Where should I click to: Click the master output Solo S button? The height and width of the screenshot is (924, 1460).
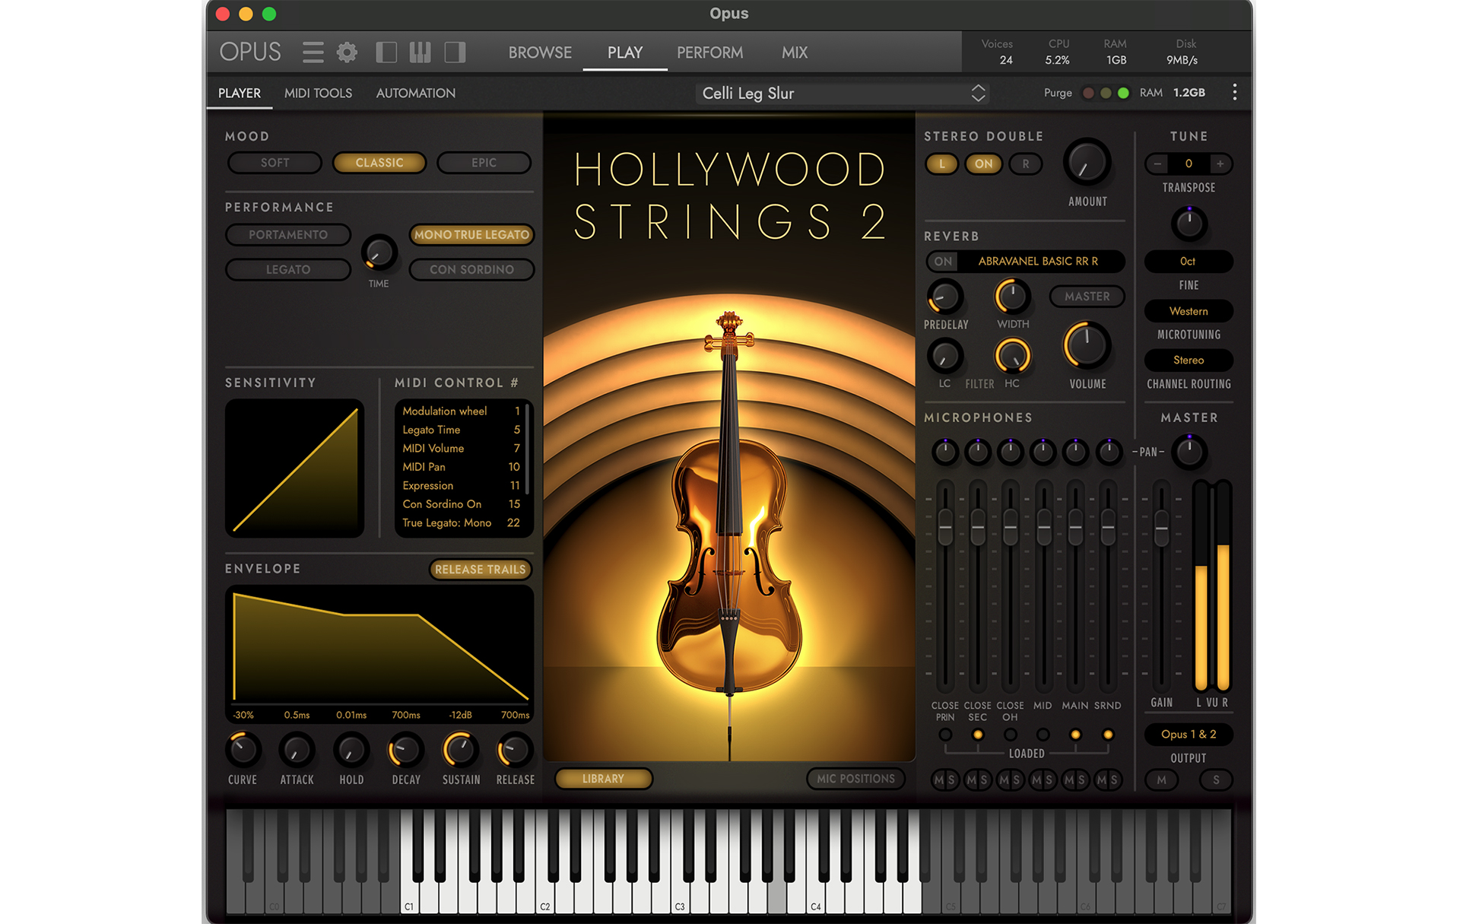pyautogui.click(x=1216, y=780)
